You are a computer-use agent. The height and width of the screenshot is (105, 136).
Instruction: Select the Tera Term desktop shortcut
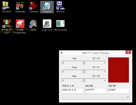7,7
